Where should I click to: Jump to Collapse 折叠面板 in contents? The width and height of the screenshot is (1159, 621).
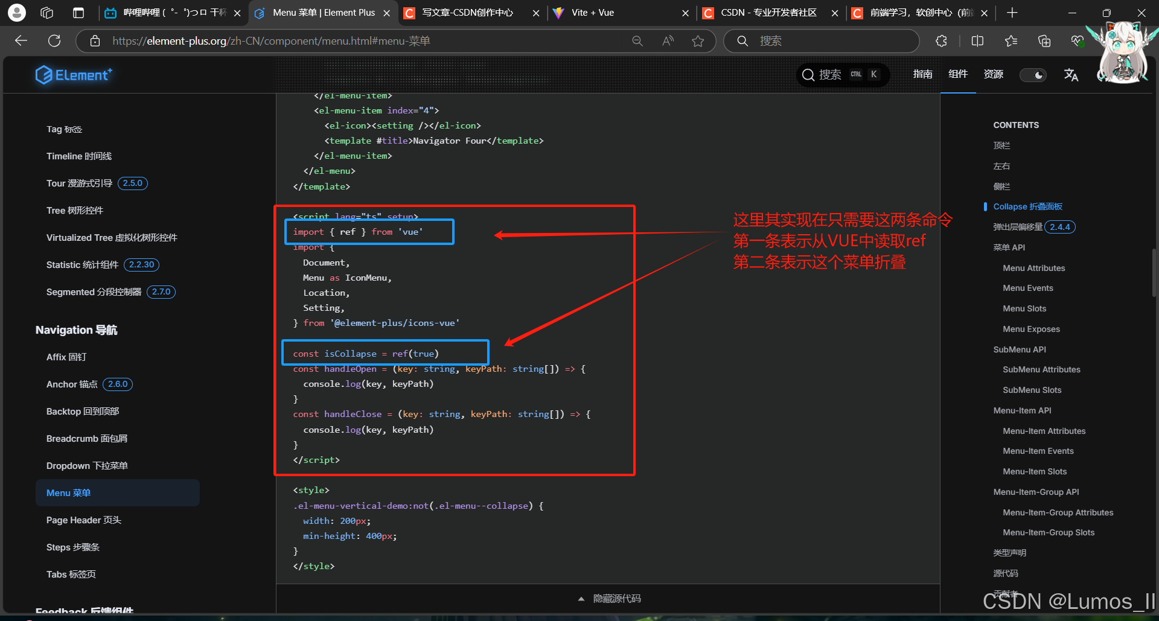point(1028,206)
